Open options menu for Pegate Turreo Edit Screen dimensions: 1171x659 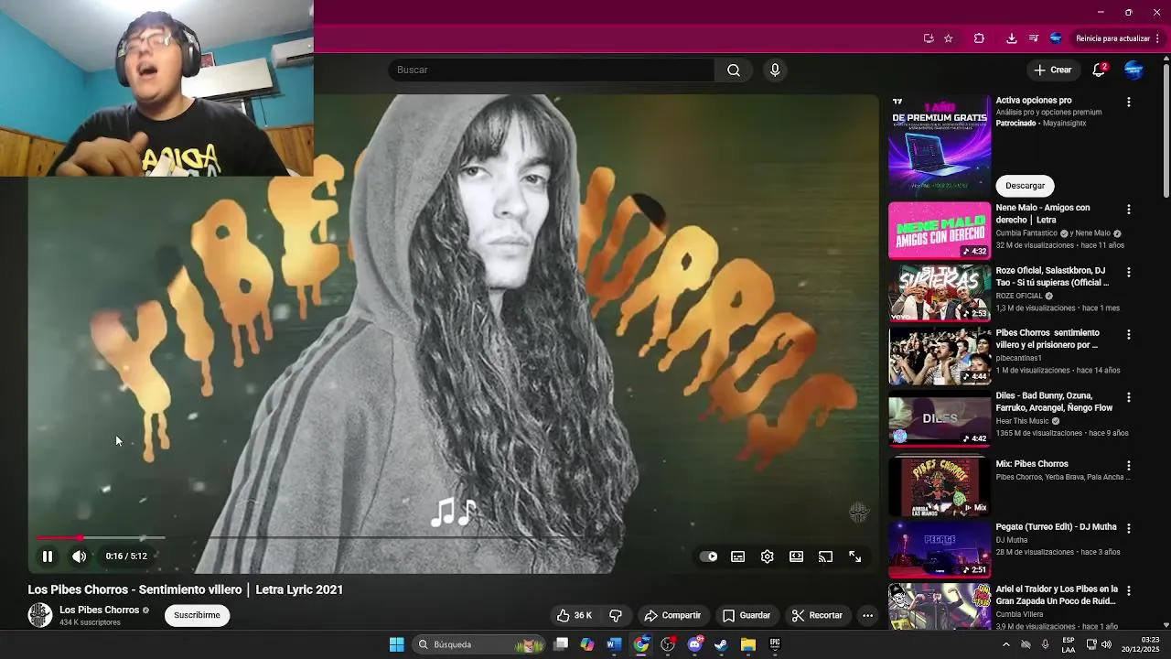pos(1129,528)
